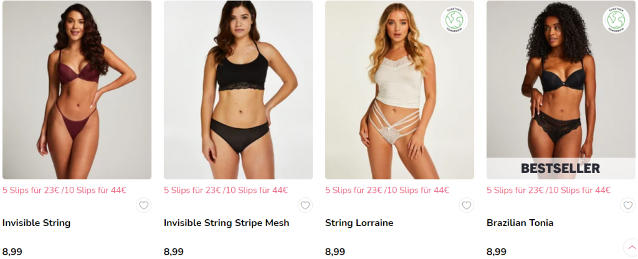
Task: Open the Invisible String product image
Action: (77, 90)
